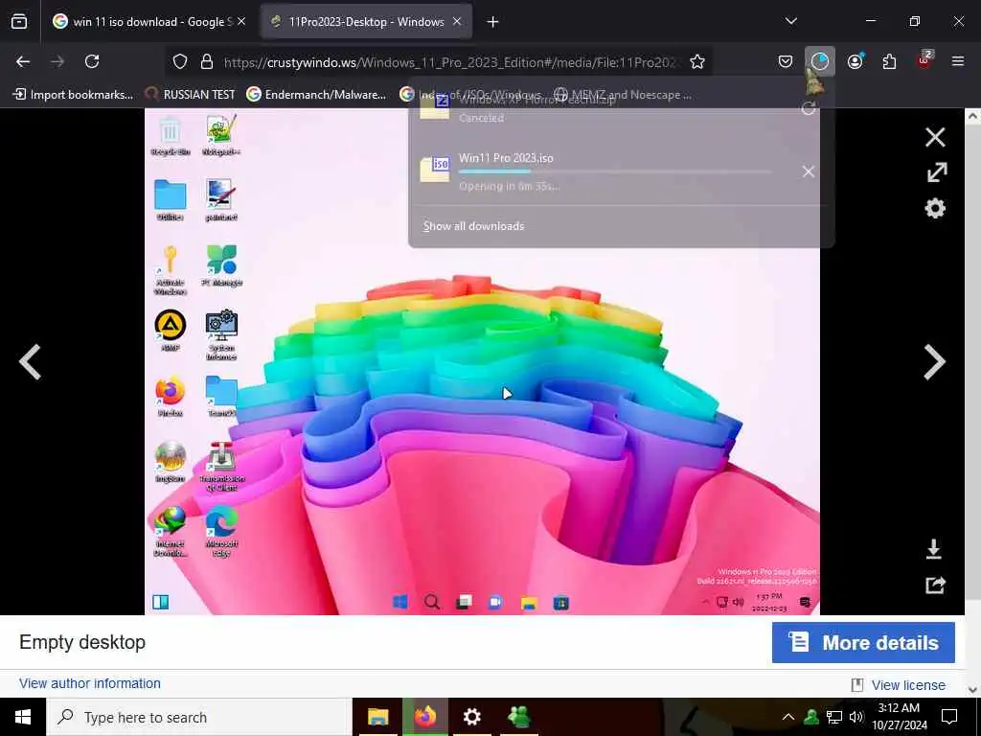Click the Win11 Pro download progress bar

615,172
